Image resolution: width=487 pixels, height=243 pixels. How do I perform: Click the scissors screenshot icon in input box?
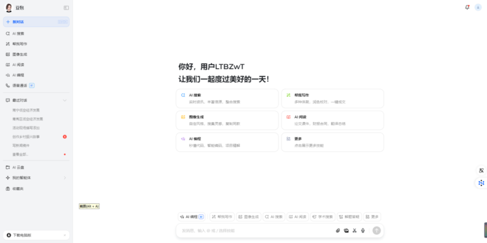tap(355, 230)
